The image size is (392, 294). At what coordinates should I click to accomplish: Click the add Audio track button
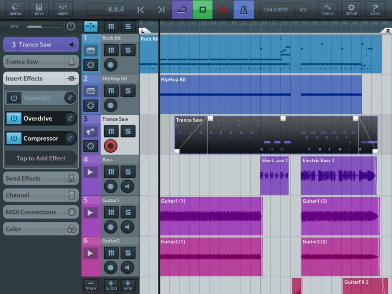point(111,285)
